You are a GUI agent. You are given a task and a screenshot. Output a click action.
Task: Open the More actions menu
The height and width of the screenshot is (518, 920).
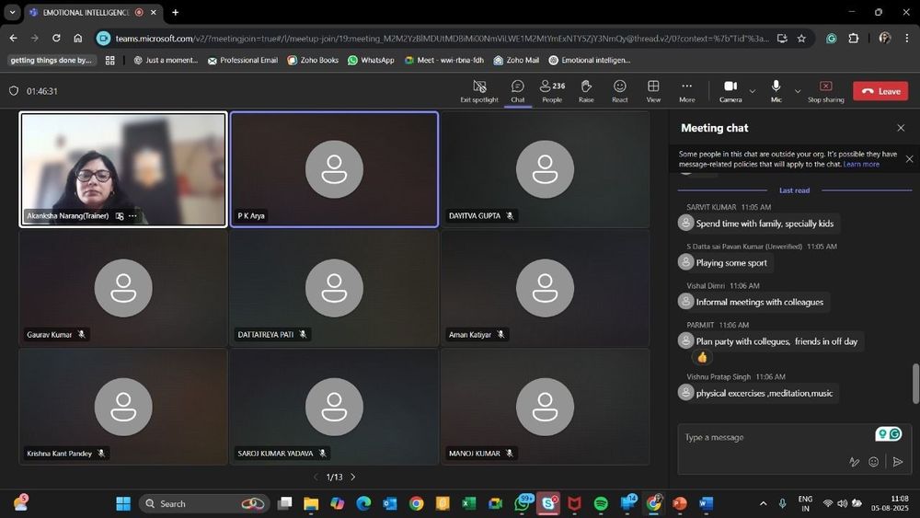686,90
